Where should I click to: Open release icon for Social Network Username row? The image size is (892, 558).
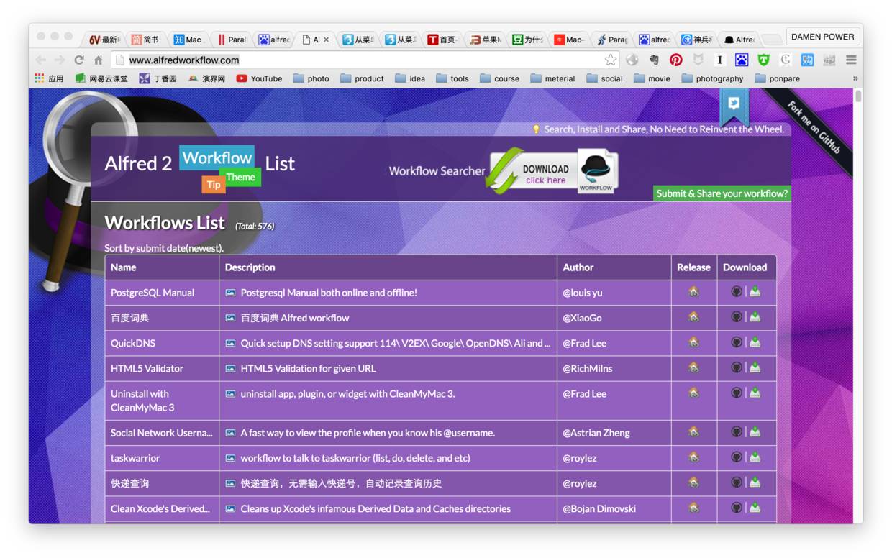[693, 432]
